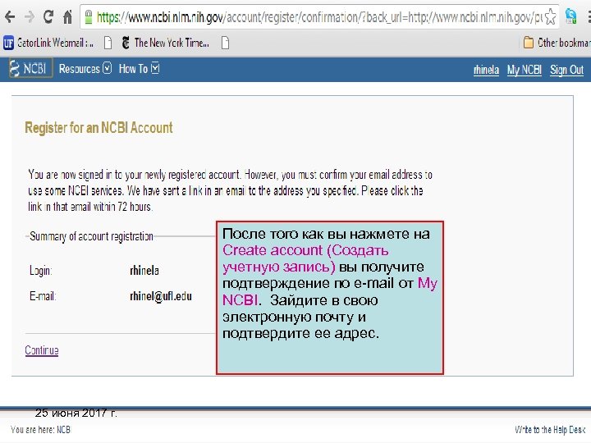The image size is (591, 443).
Task: Click the E-mail: field label
Action: click(x=43, y=296)
